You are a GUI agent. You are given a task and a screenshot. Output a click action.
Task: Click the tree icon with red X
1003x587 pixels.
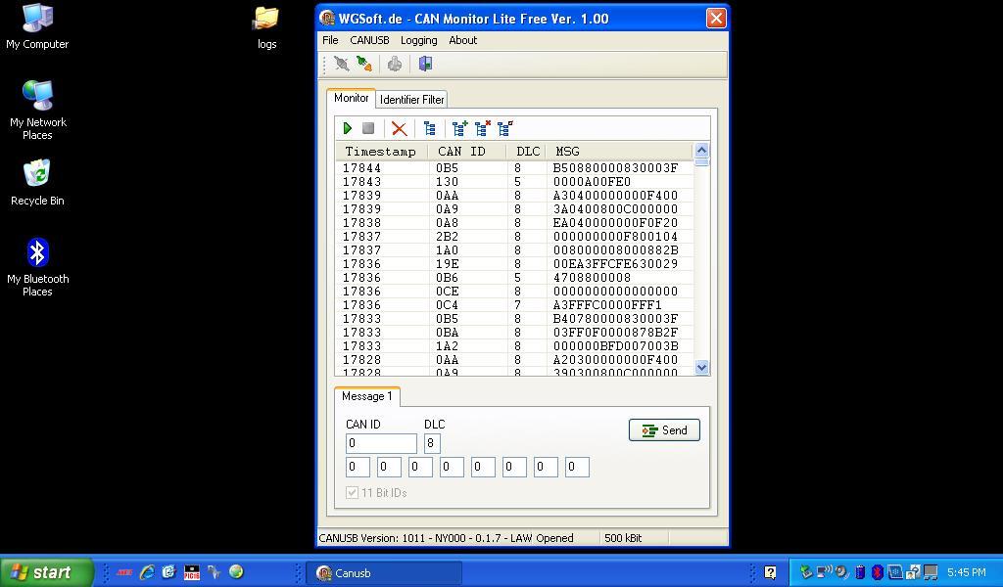coord(482,128)
